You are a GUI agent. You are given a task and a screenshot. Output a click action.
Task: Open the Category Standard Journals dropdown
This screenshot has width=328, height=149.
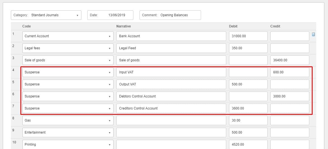(46, 15)
